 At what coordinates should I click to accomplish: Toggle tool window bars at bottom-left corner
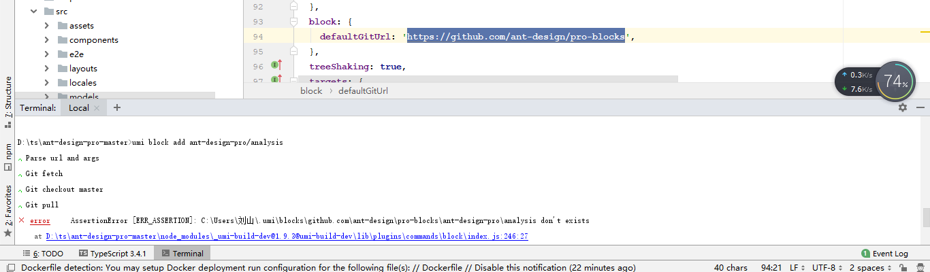coord(7,267)
